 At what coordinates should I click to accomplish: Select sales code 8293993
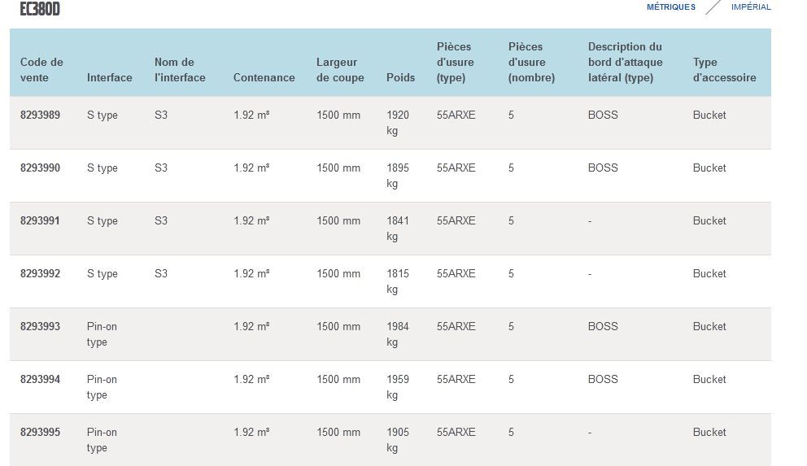pyautogui.click(x=40, y=327)
